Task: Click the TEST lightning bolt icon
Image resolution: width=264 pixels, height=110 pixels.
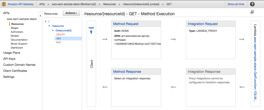Action: click(91, 32)
